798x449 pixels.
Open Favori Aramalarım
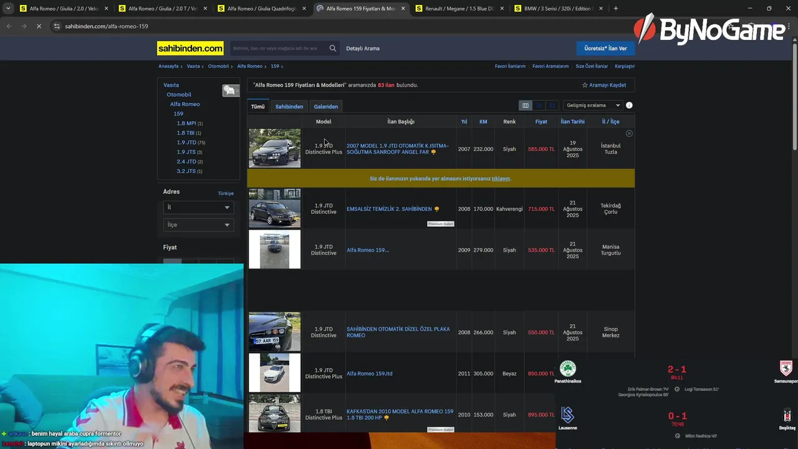pyautogui.click(x=550, y=66)
